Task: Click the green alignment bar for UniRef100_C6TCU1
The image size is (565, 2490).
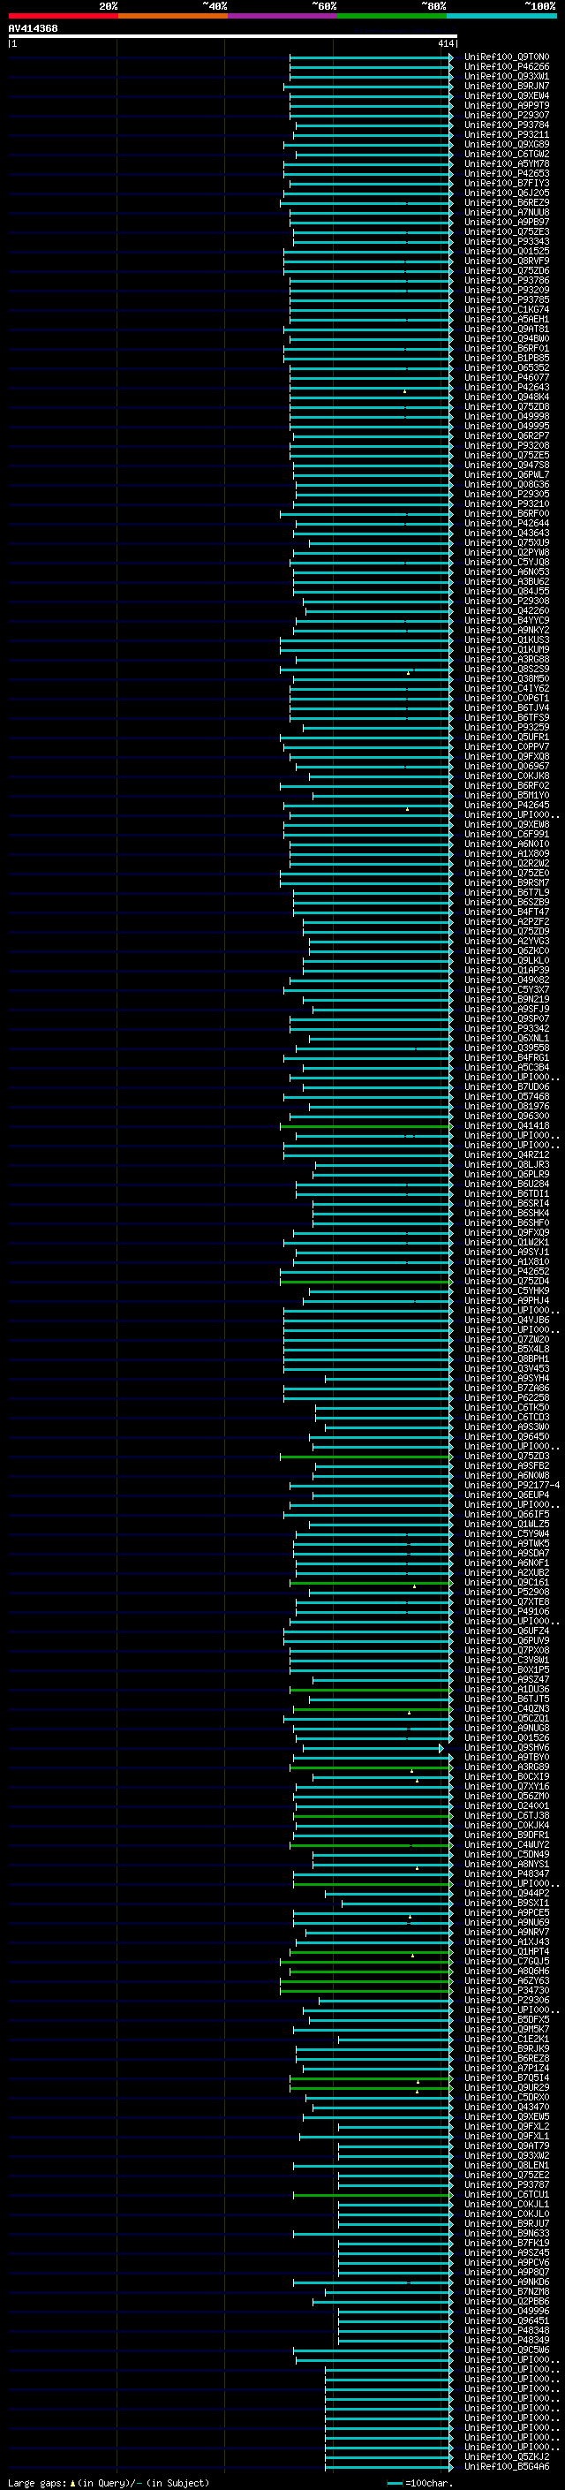Action: tap(373, 2194)
